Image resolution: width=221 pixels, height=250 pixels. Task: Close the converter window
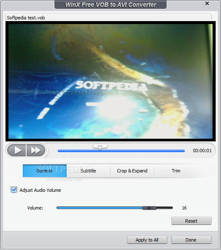pos(207,3)
